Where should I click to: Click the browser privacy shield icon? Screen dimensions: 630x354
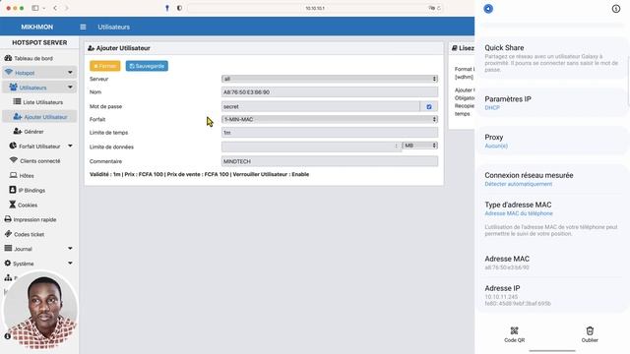tap(179, 8)
